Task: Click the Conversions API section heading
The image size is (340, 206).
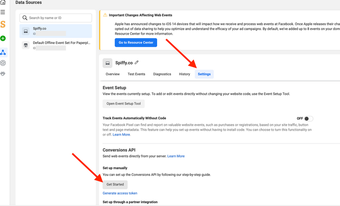Action: click(x=119, y=150)
